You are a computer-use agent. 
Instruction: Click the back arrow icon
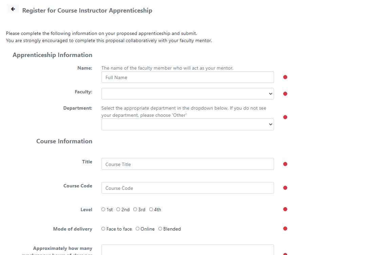(x=13, y=9)
